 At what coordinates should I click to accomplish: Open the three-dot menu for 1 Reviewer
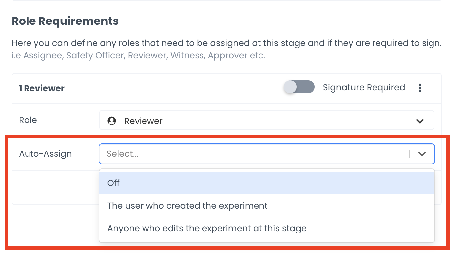[x=420, y=88]
